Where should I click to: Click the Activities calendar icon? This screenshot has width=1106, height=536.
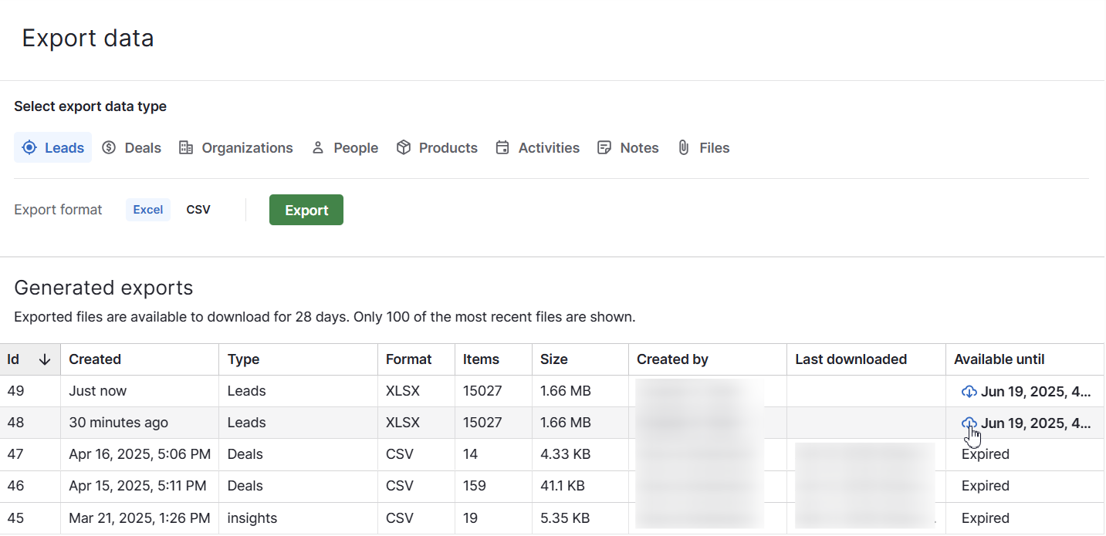[502, 147]
